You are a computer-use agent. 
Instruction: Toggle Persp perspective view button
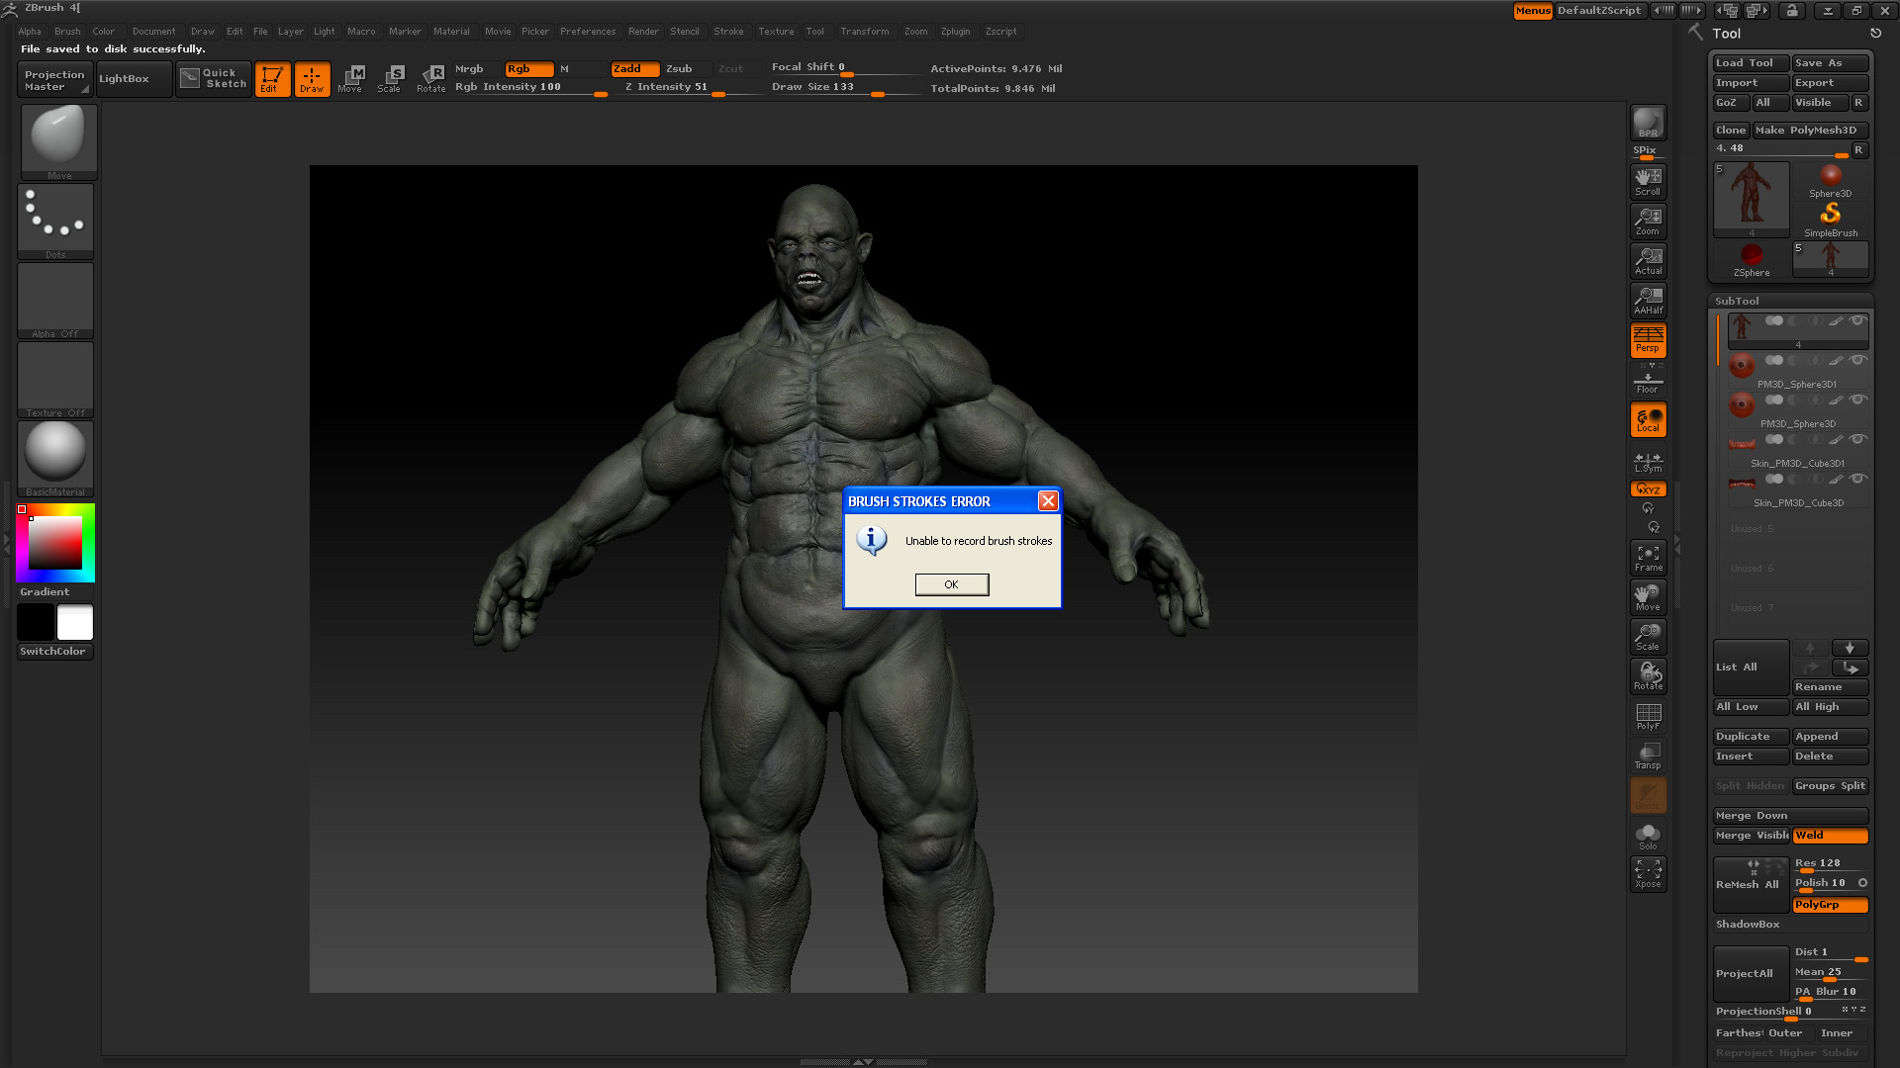[x=1648, y=339]
